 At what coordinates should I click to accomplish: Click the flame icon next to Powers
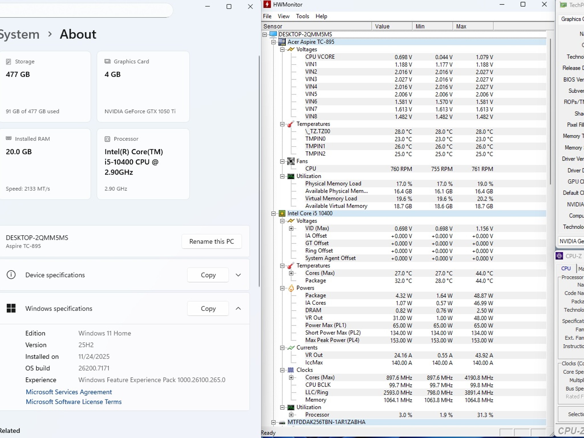pos(291,288)
